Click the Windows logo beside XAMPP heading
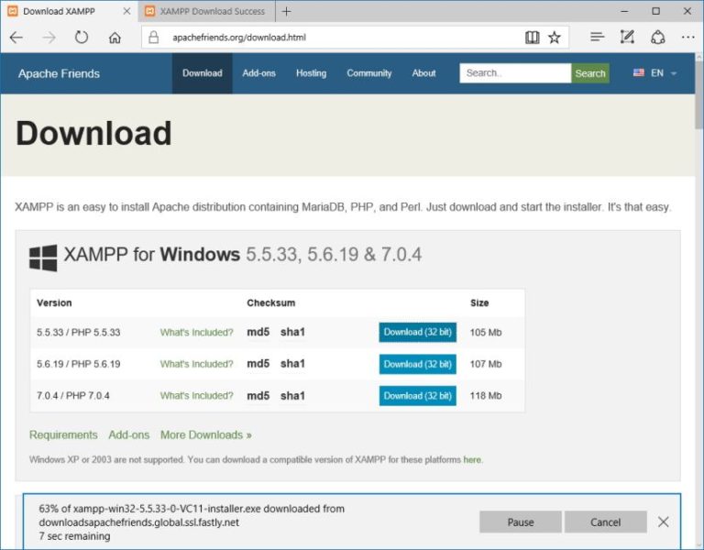 point(43,258)
